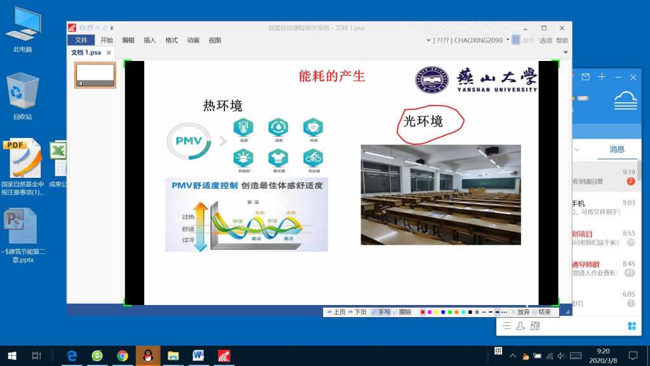The image size is (650, 366).
Task: Pick the red pen color swatch
Action: [423, 312]
